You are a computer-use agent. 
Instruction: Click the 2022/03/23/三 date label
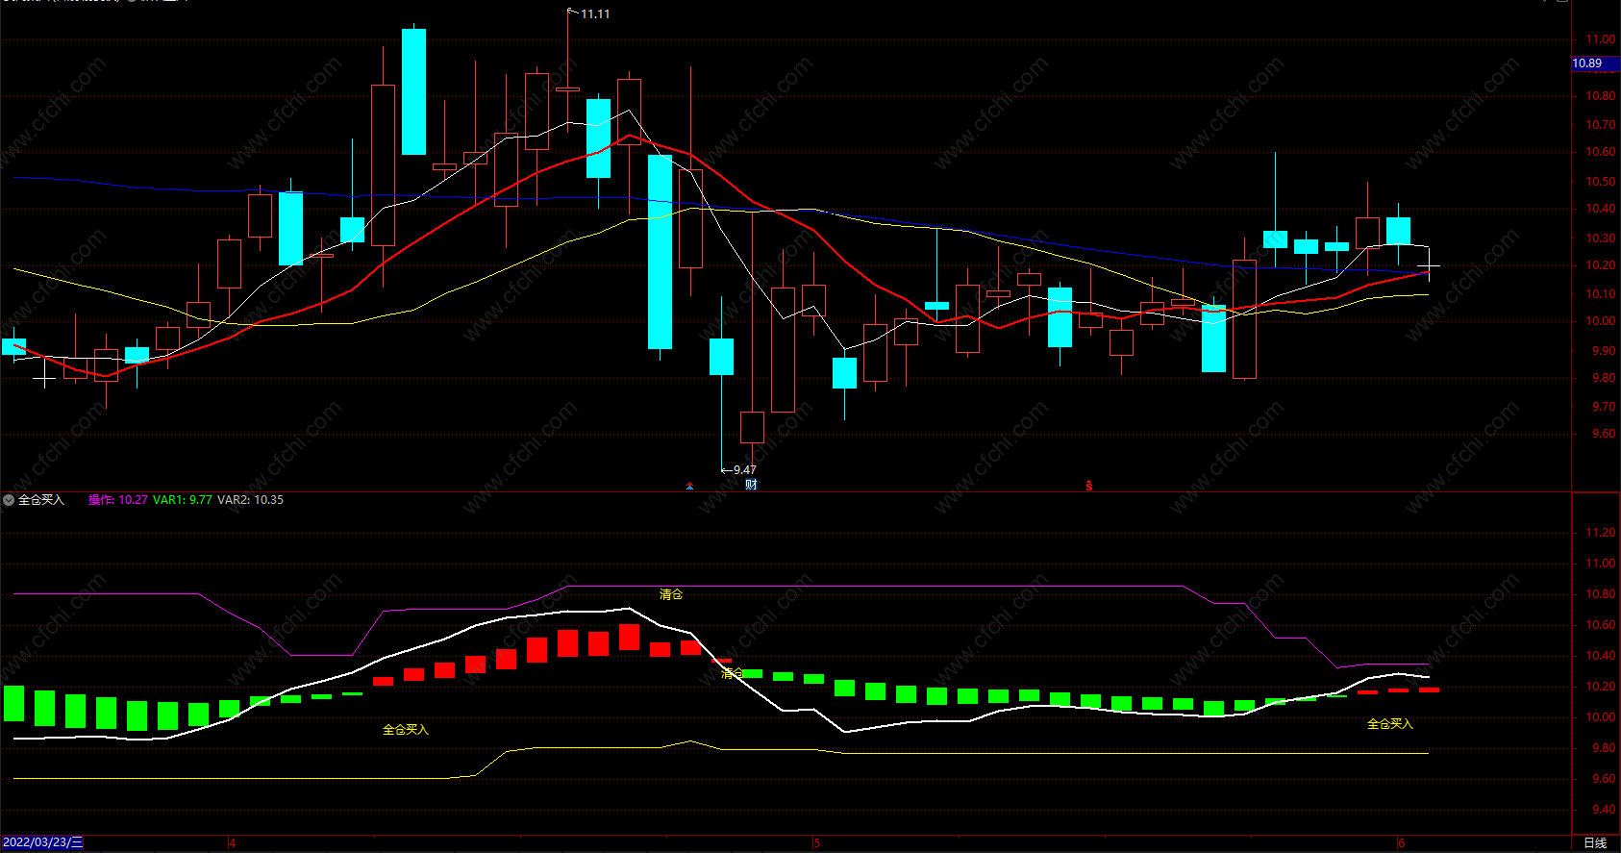pos(42,842)
